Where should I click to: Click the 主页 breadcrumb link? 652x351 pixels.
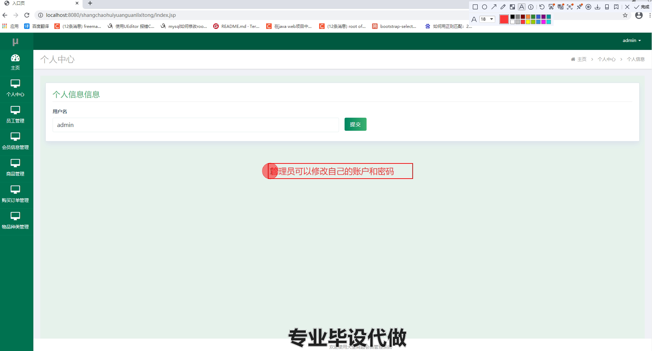[582, 59]
